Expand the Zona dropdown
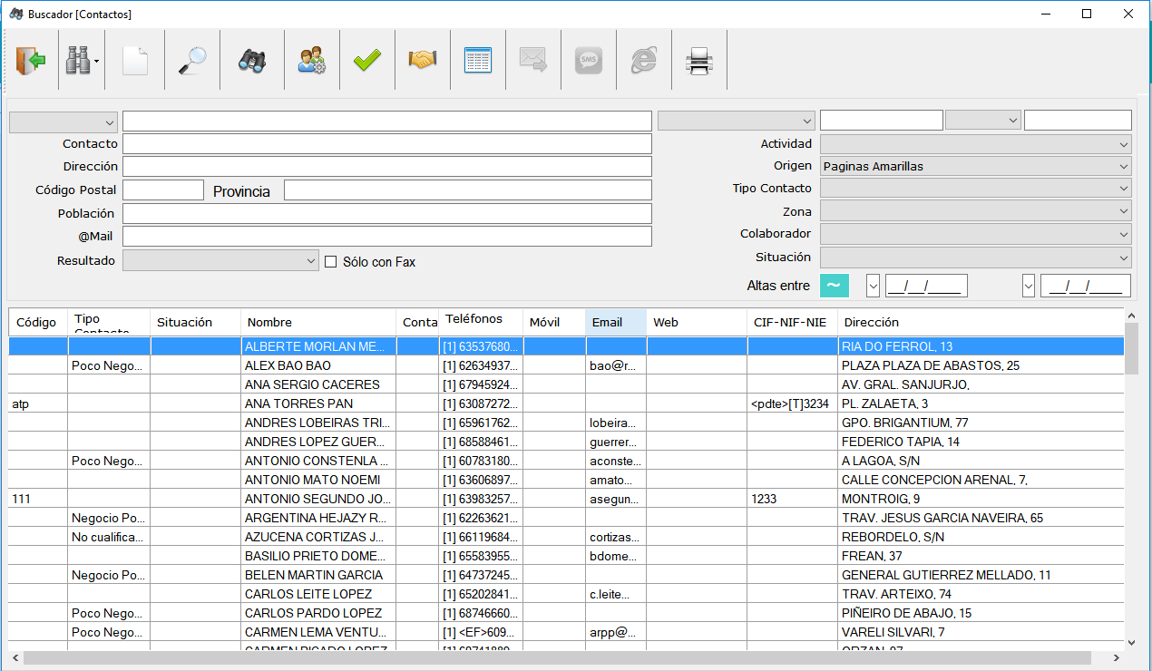Viewport: 1152px width, 671px height. click(x=976, y=211)
